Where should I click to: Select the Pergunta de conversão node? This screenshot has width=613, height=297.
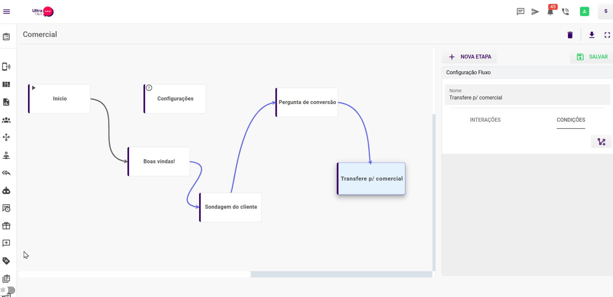(x=307, y=102)
